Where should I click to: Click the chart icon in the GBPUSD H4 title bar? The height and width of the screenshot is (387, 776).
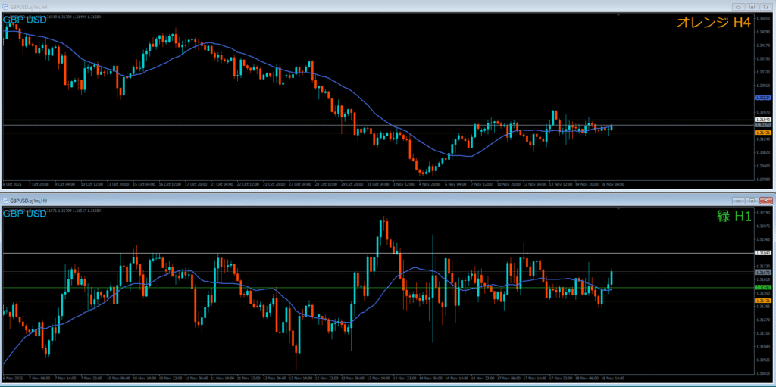(5, 7)
